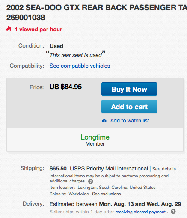Open See exclusions link
187x218 pixels.
click(x=107, y=194)
